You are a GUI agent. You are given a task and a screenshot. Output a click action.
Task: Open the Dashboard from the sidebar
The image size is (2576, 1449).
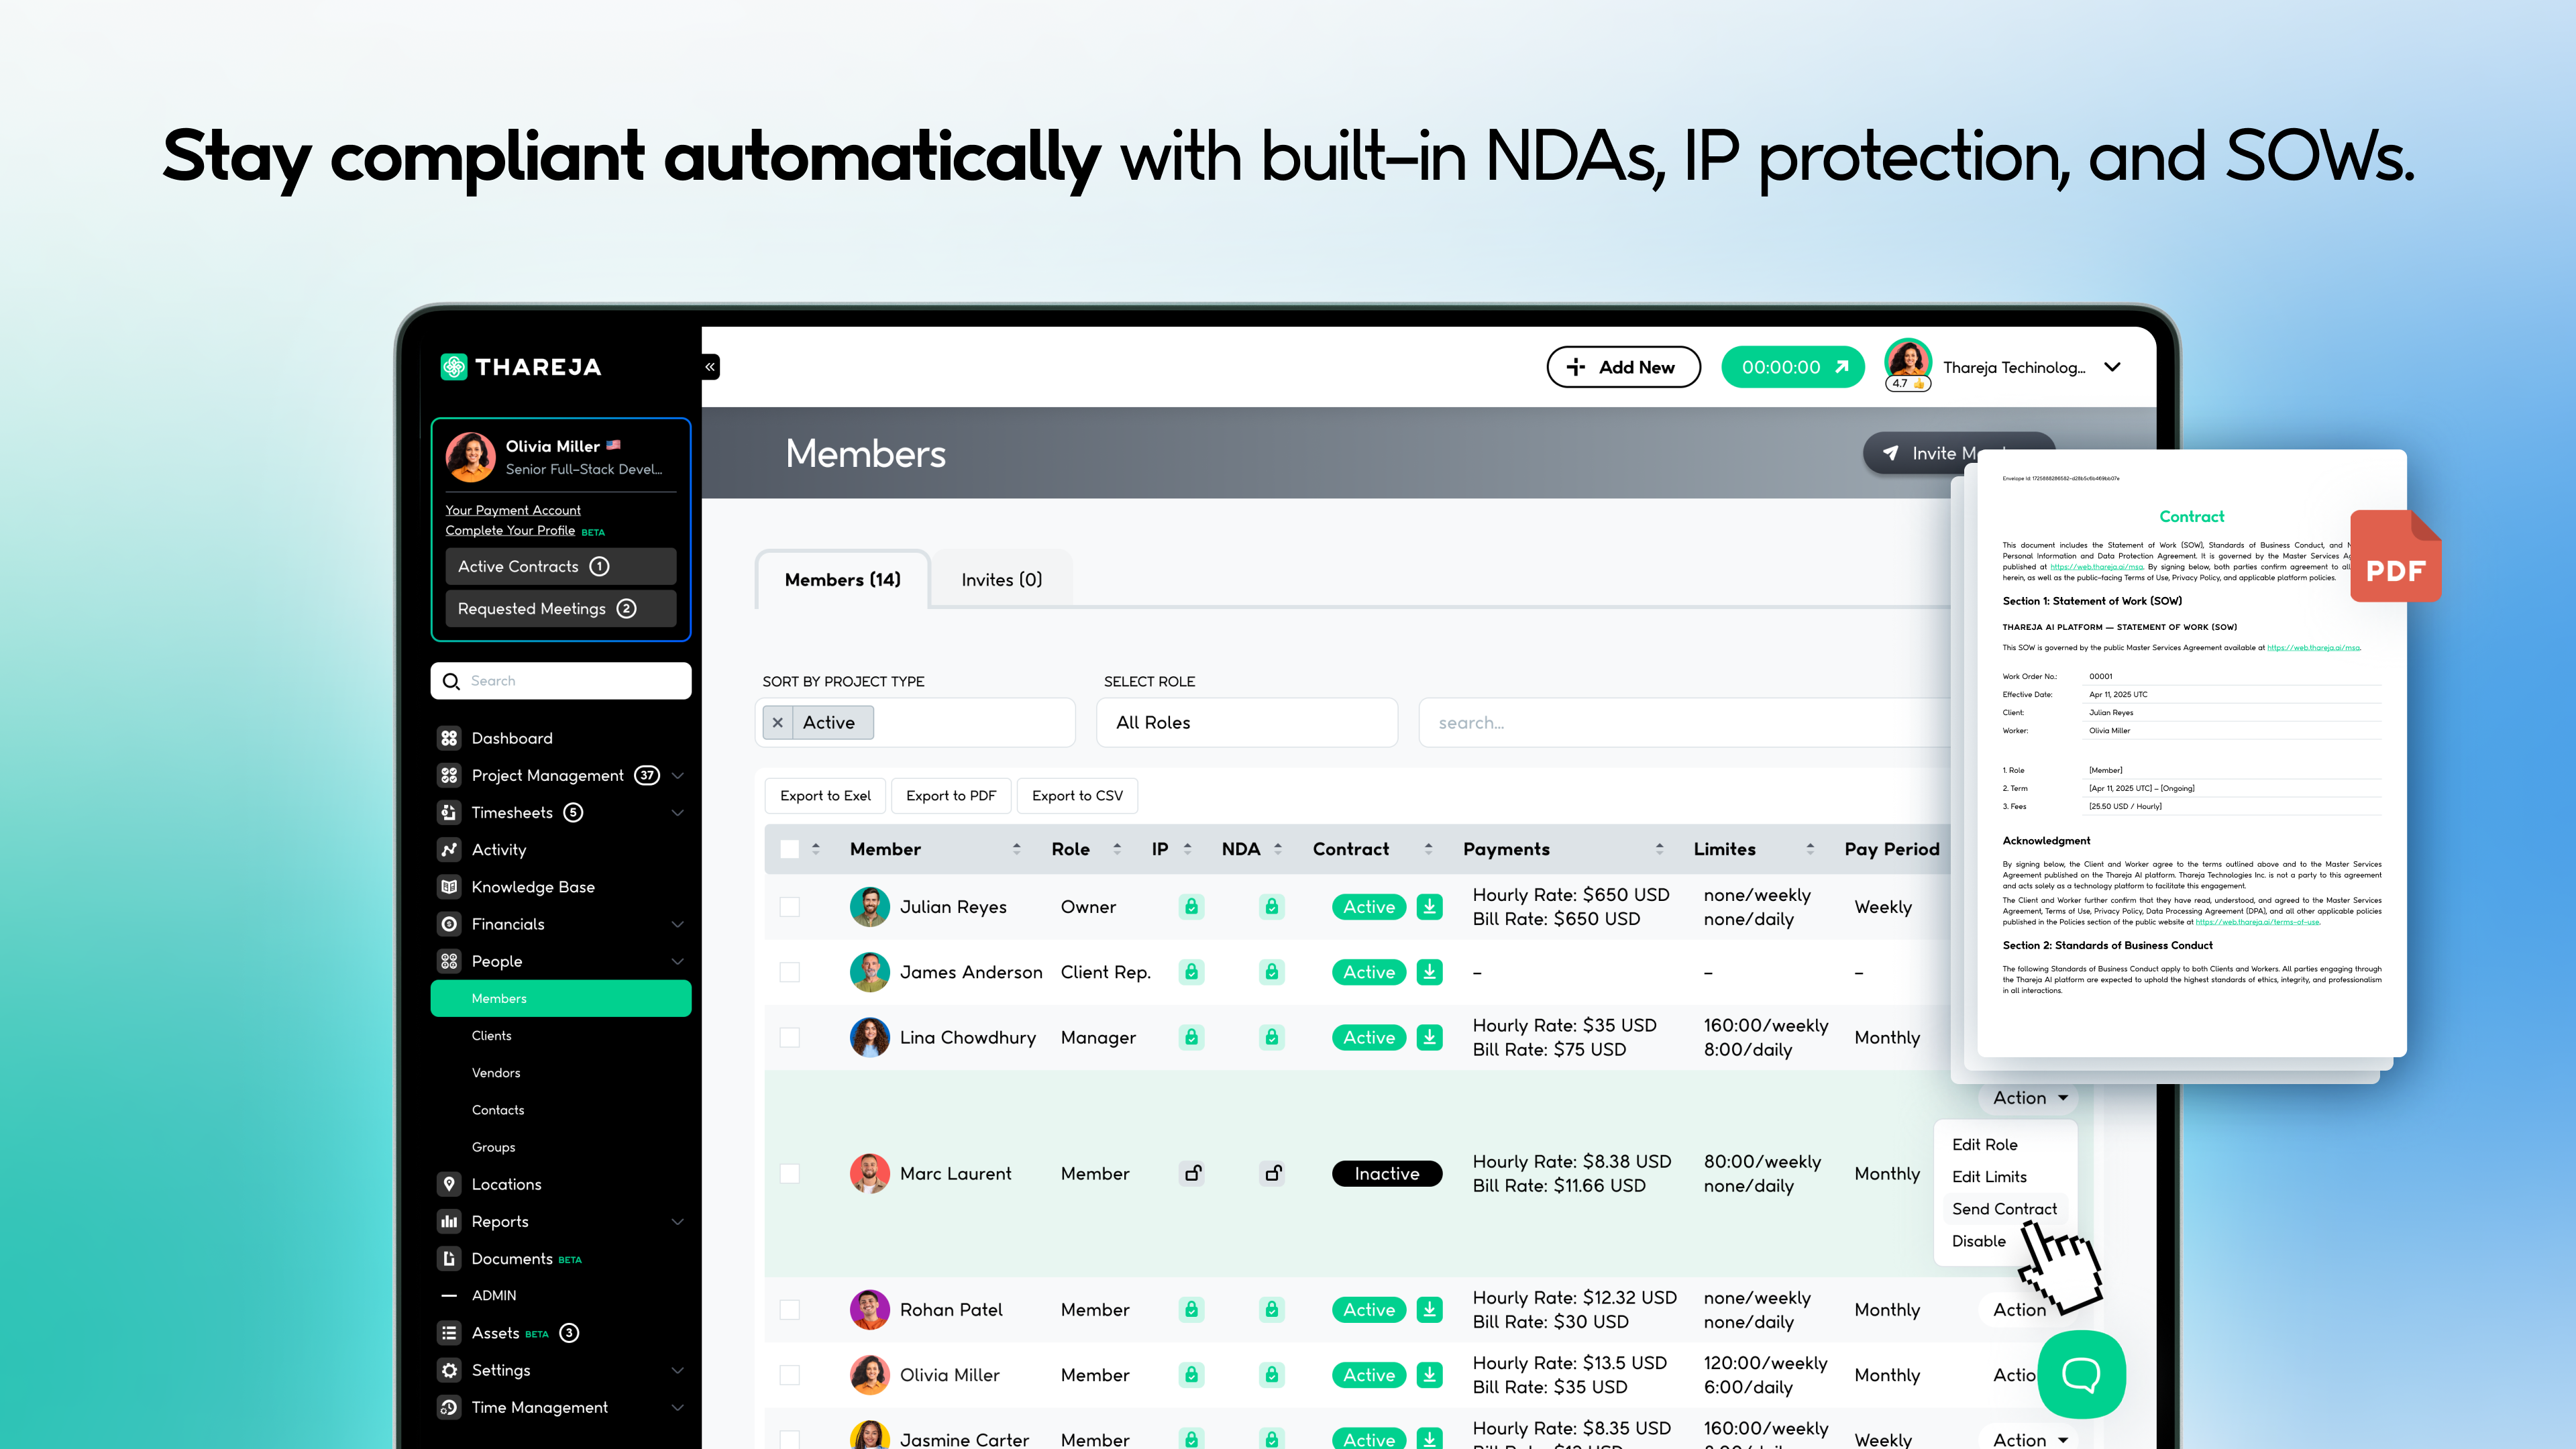click(510, 738)
